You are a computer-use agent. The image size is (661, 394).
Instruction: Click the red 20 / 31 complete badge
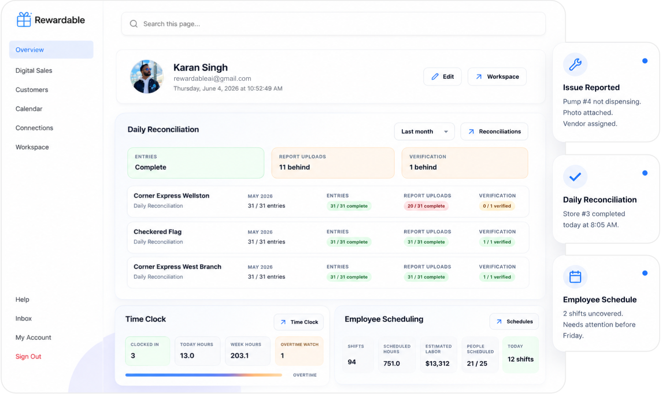pos(426,206)
